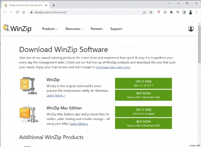Open the account profile icon on the webpage
201x147 pixels.
[x=190, y=28]
